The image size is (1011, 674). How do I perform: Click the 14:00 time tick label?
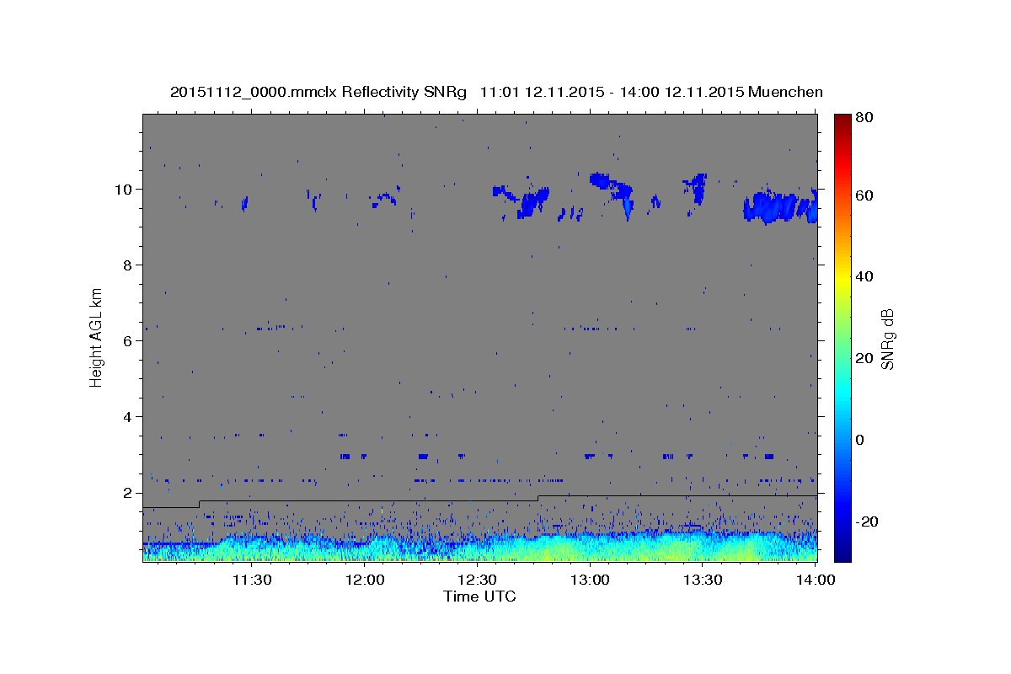click(x=814, y=580)
